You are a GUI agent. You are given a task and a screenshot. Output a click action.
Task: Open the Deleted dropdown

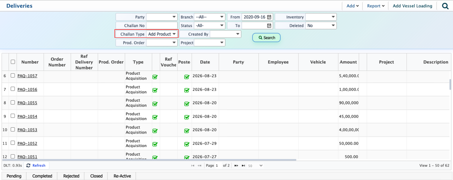click(321, 25)
